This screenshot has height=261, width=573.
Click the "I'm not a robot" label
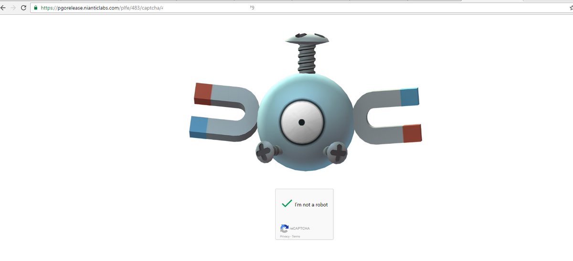(x=311, y=205)
